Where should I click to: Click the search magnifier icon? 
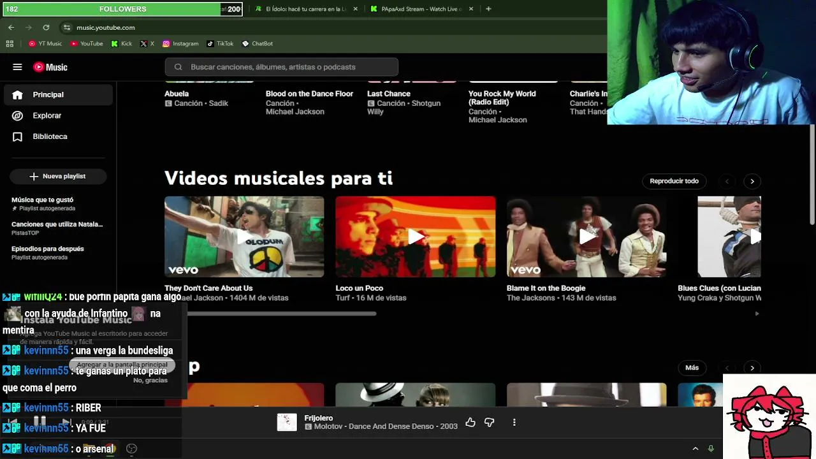coord(178,67)
